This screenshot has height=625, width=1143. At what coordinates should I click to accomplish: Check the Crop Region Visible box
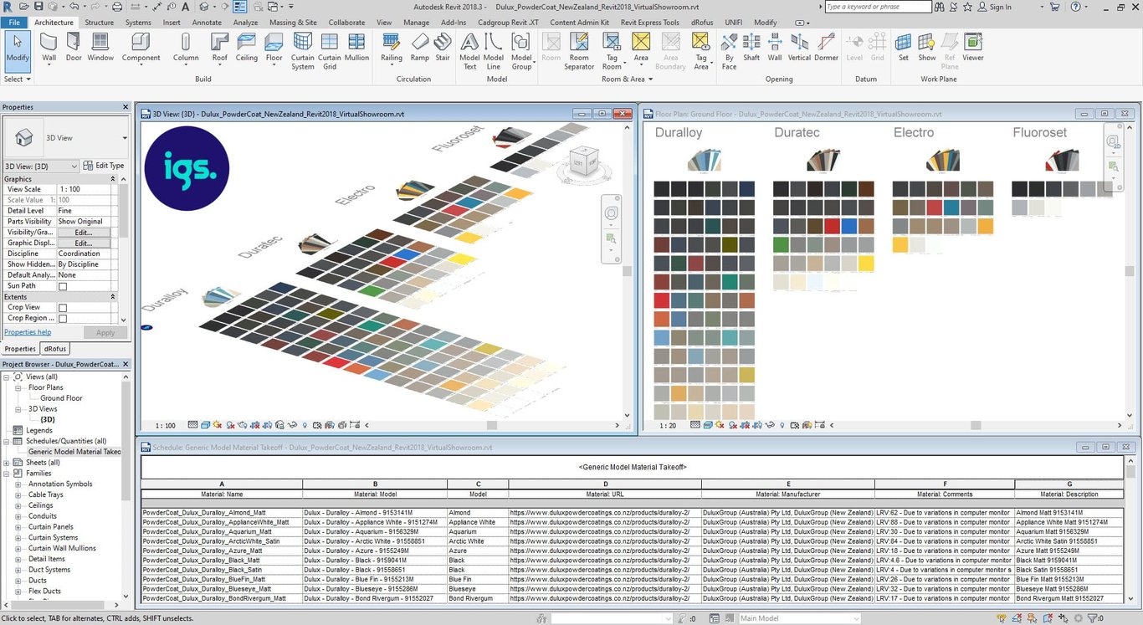pyautogui.click(x=63, y=319)
